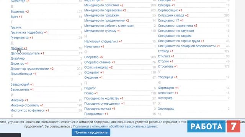
Task: Open 'Менеджер по продвижению' link
Action: (105, 21)
